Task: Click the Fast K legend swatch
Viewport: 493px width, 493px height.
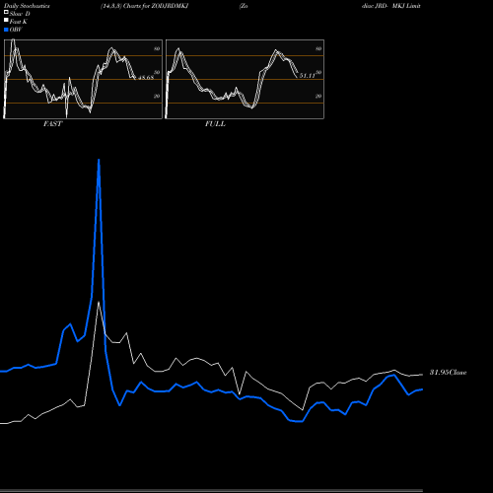Action: (6, 21)
